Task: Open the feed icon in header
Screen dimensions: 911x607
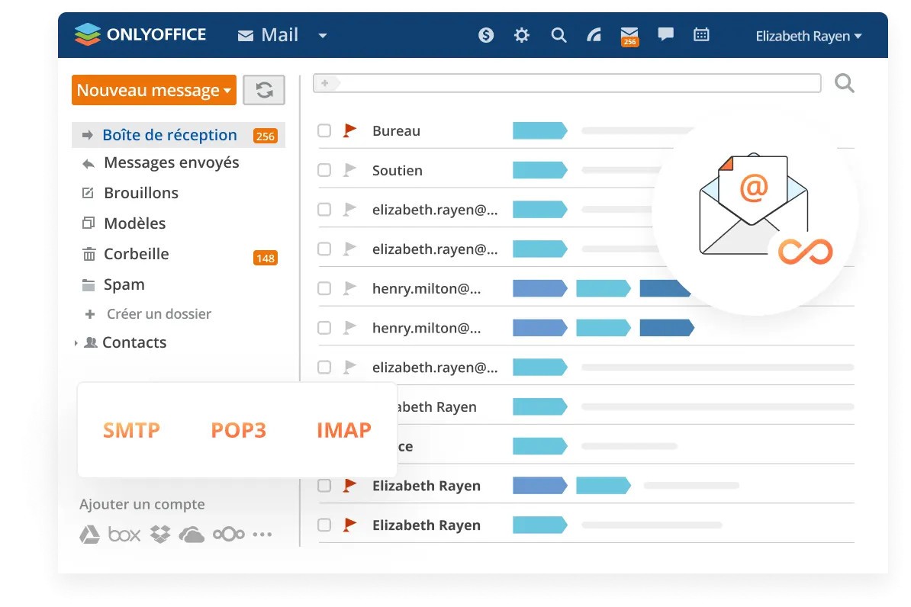Action: [x=594, y=35]
